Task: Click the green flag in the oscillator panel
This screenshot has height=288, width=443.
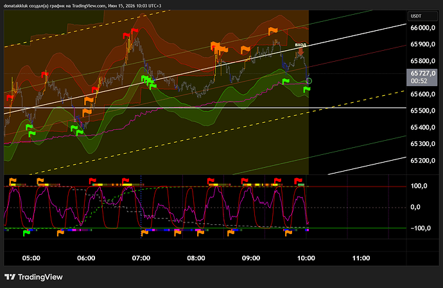Action: pos(26,233)
